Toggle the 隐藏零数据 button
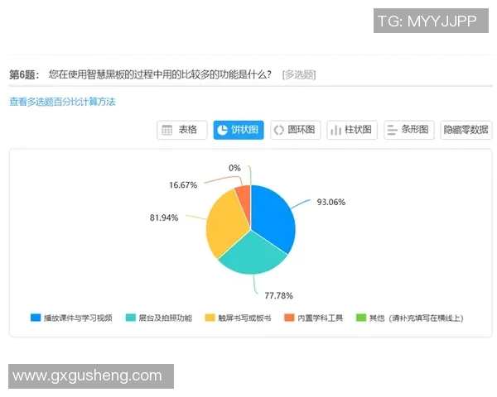This screenshot has width=497, height=397. pyautogui.click(x=466, y=130)
